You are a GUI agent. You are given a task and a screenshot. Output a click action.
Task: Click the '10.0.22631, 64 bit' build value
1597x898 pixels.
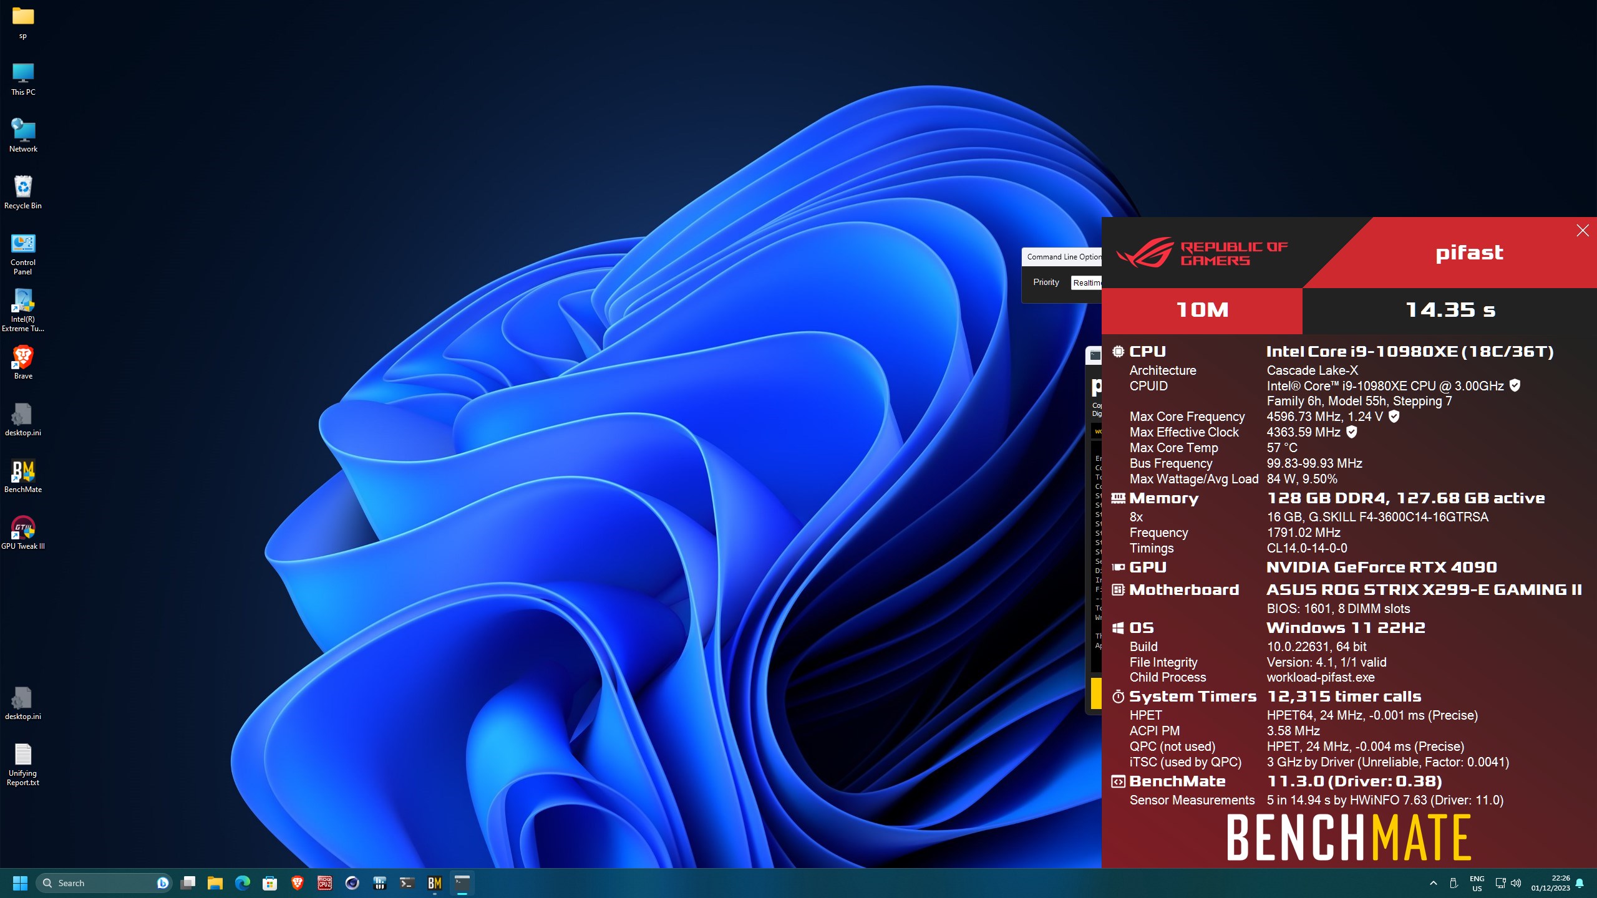[1317, 647]
